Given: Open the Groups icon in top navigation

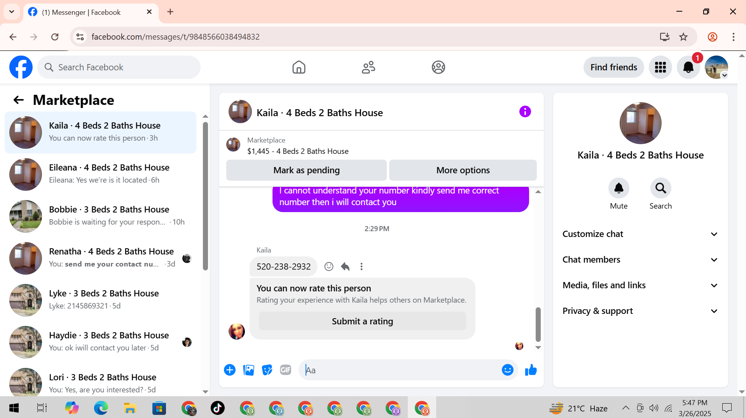Looking at the screenshot, I should point(438,67).
